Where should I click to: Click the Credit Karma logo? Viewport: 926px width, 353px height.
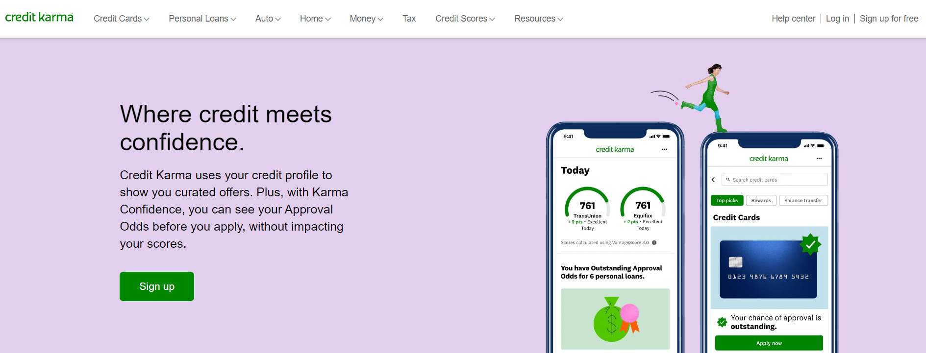tap(39, 17)
